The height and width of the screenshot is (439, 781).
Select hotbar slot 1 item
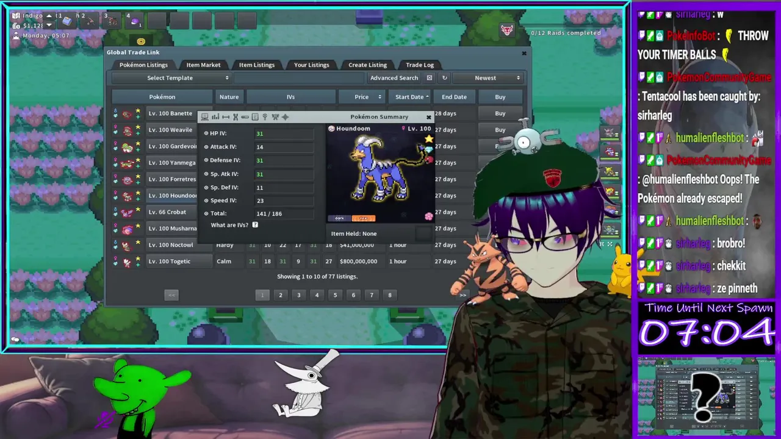point(66,20)
